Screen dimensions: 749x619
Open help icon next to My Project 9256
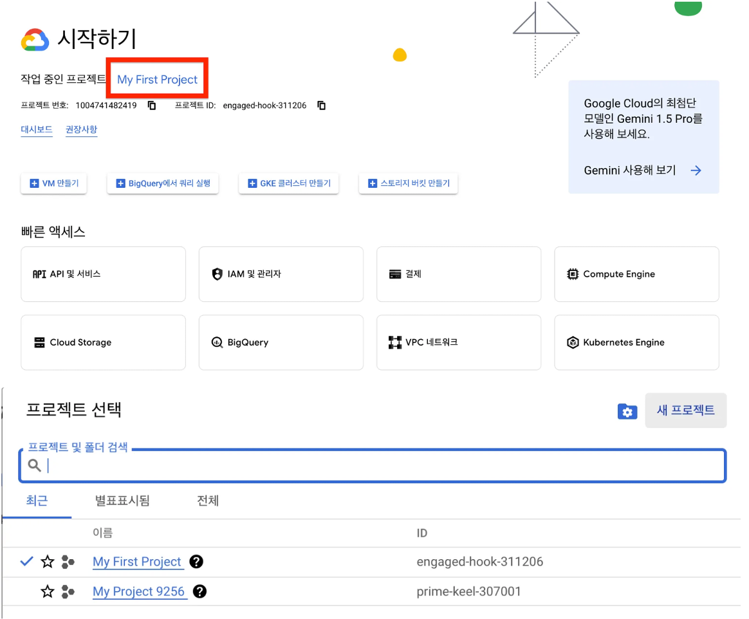pos(199,592)
